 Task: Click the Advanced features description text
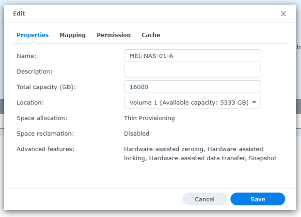(200, 154)
